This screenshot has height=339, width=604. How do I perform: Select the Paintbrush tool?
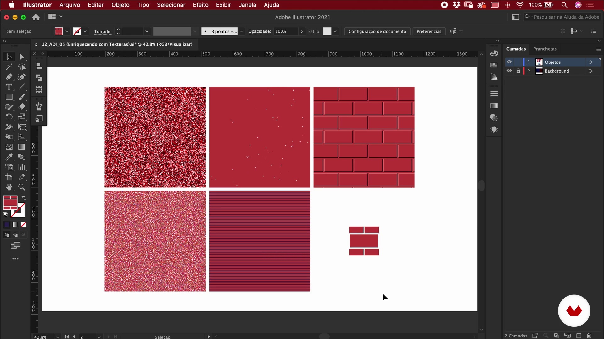tap(22, 97)
